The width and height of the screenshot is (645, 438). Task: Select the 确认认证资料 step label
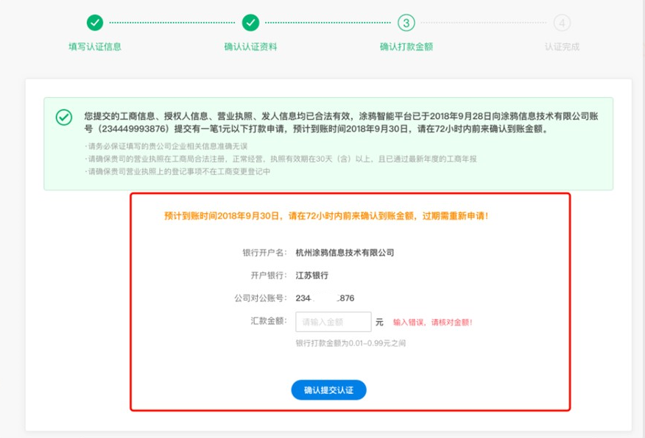coord(250,47)
